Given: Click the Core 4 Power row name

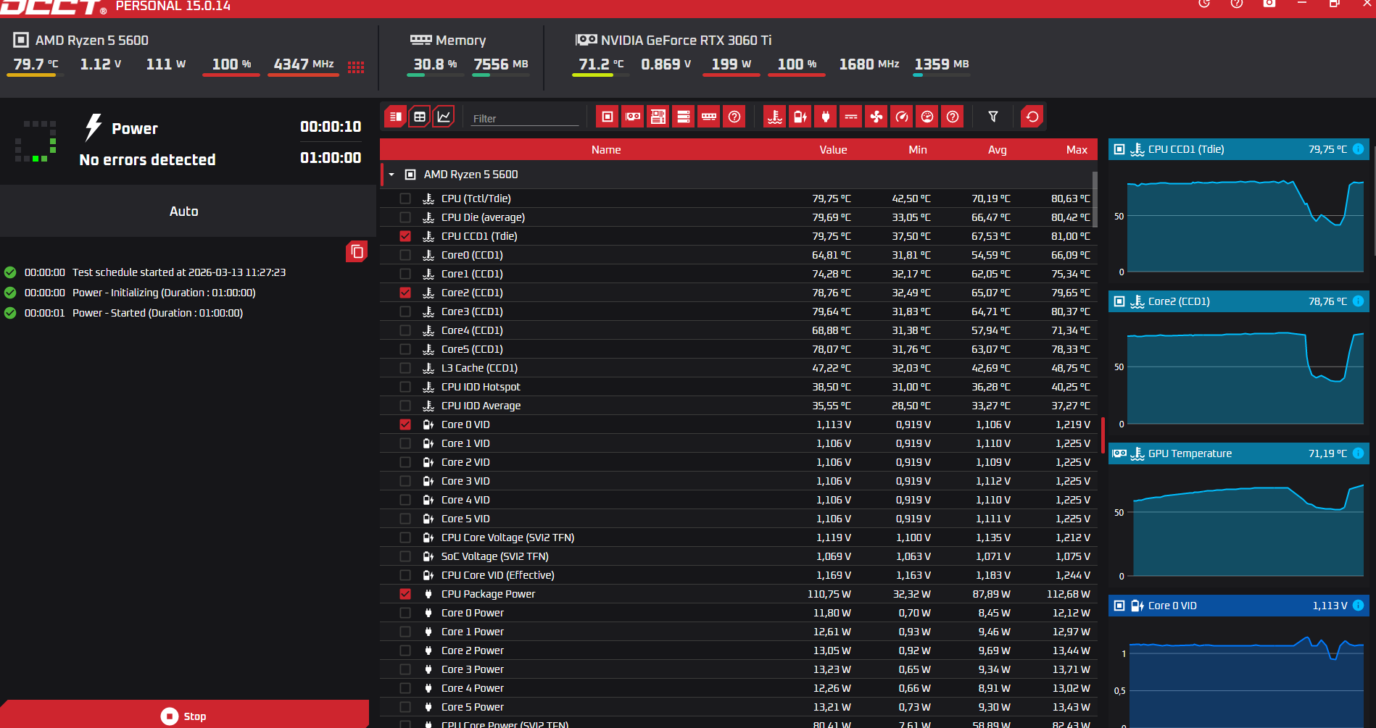Looking at the screenshot, I should [472, 688].
